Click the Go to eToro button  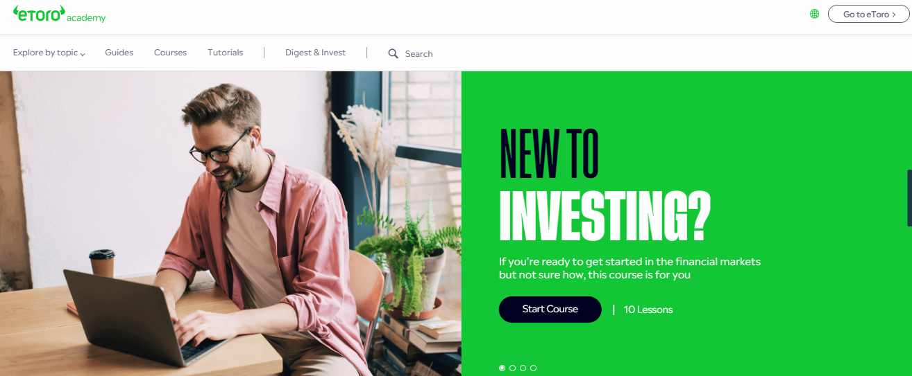pyautogui.click(x=869, y=15)
